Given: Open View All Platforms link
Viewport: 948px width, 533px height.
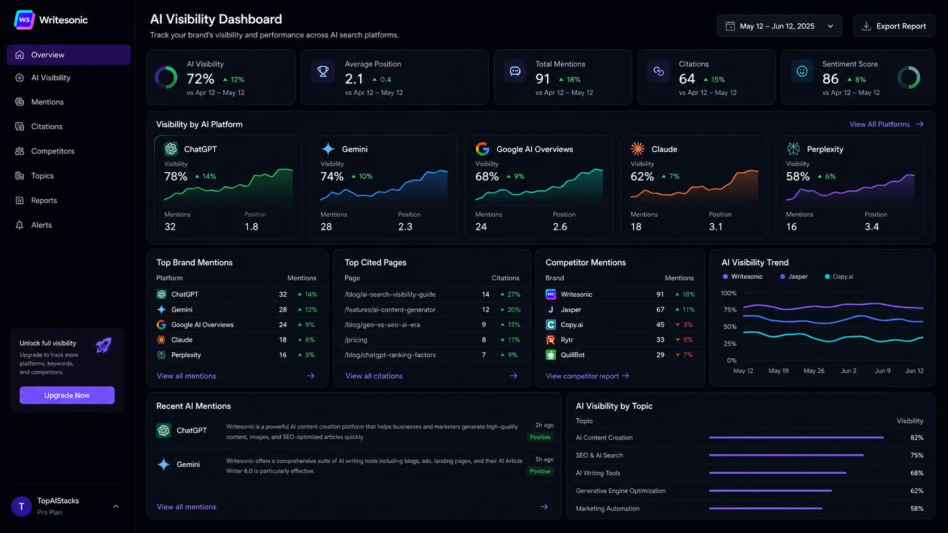Looking at the screenshot, I should point(886,124).
